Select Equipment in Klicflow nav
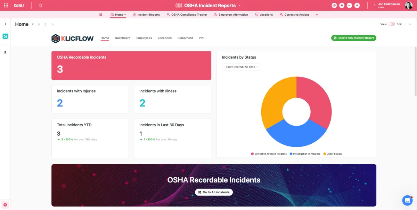Screen dimensions: 417x210 click(x=185, y=38)
